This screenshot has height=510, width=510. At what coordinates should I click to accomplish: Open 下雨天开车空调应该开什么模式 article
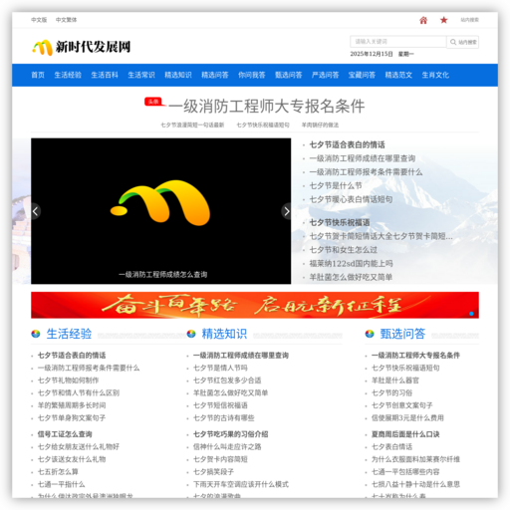pos(241,484)
